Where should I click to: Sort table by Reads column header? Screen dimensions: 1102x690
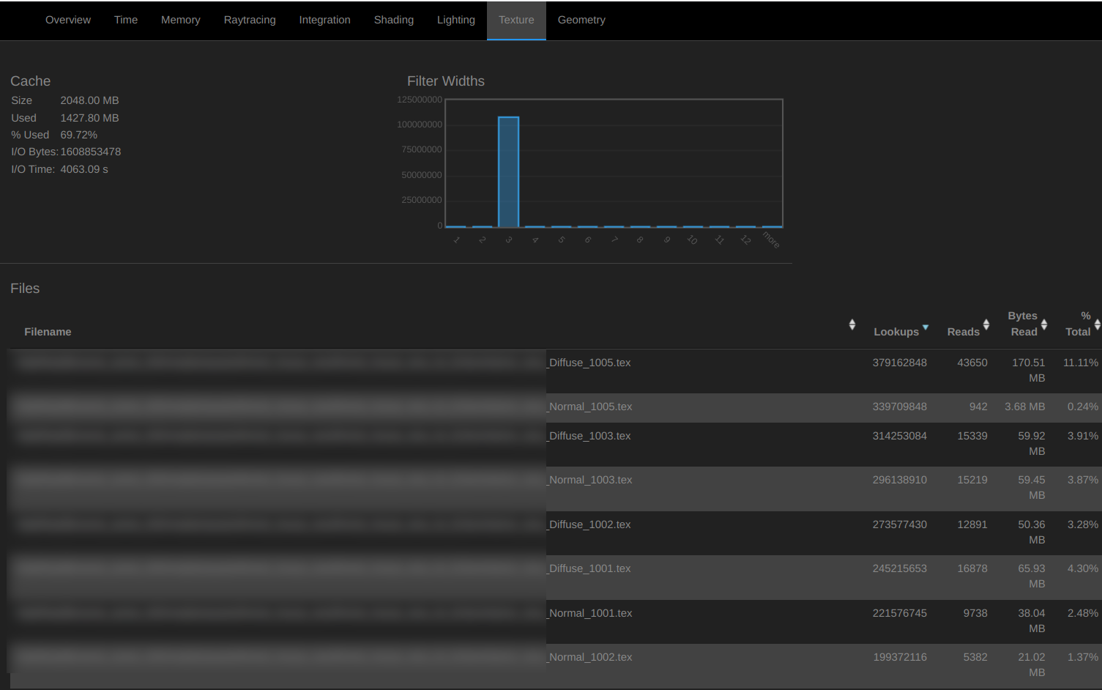[x=963, y=332]
